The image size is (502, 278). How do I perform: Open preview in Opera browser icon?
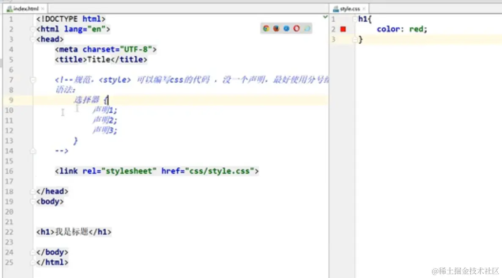click(x=296, y=28)
